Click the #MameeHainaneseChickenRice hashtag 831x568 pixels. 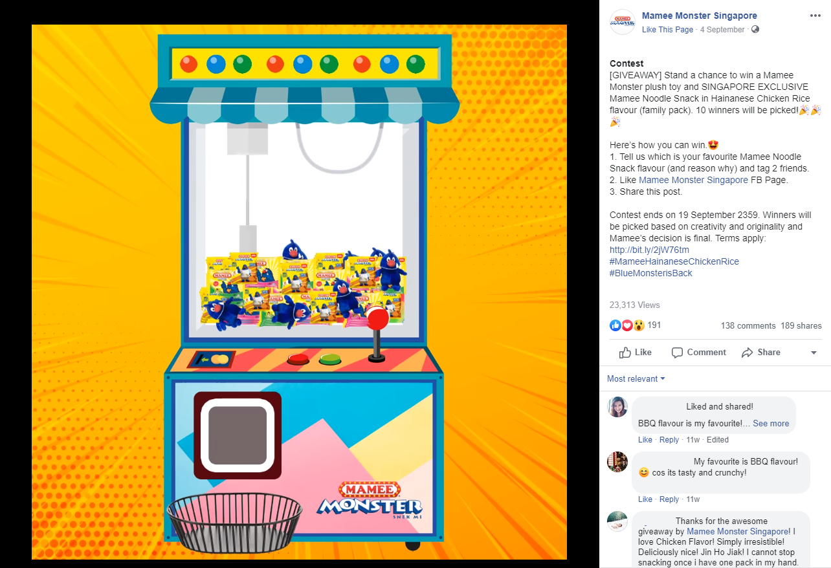click(x=674, y=261)
